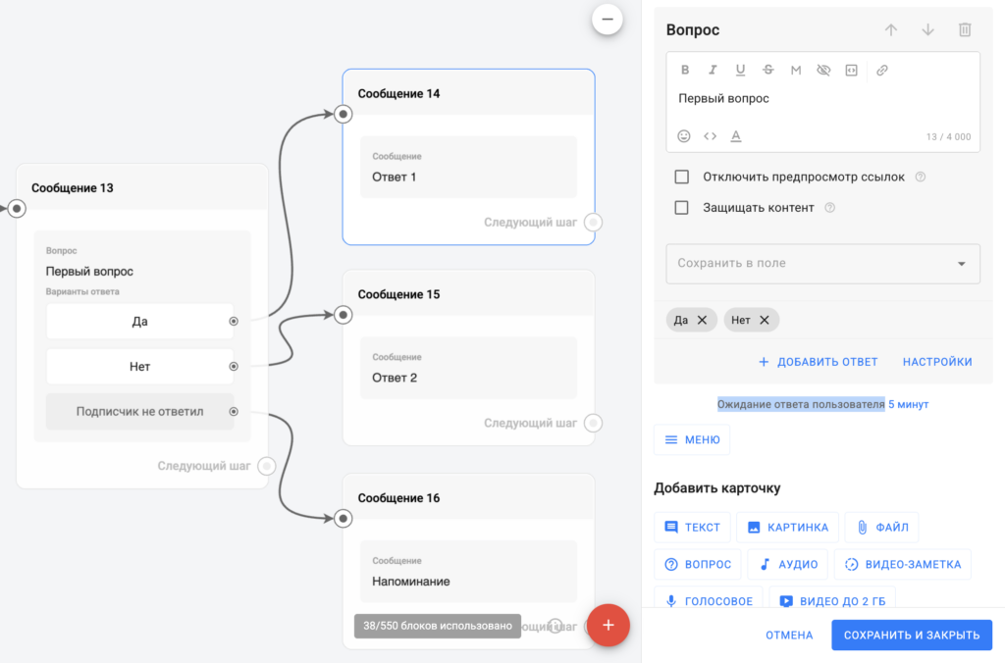The width and height of the screenshot is (1005, 663).
Task: Toggle bold formatting in the editor
Action: point(685,71)
